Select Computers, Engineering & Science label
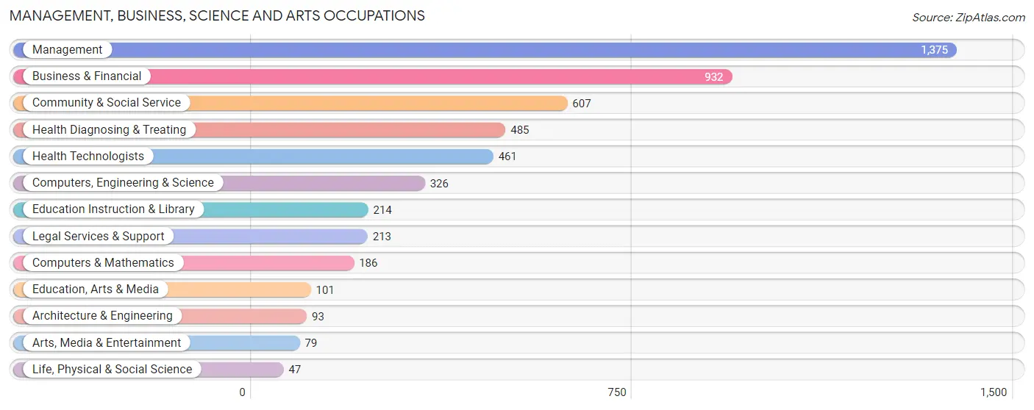Image resolution: width=1034 pixels, height=410 pixels. click(123, 183)
